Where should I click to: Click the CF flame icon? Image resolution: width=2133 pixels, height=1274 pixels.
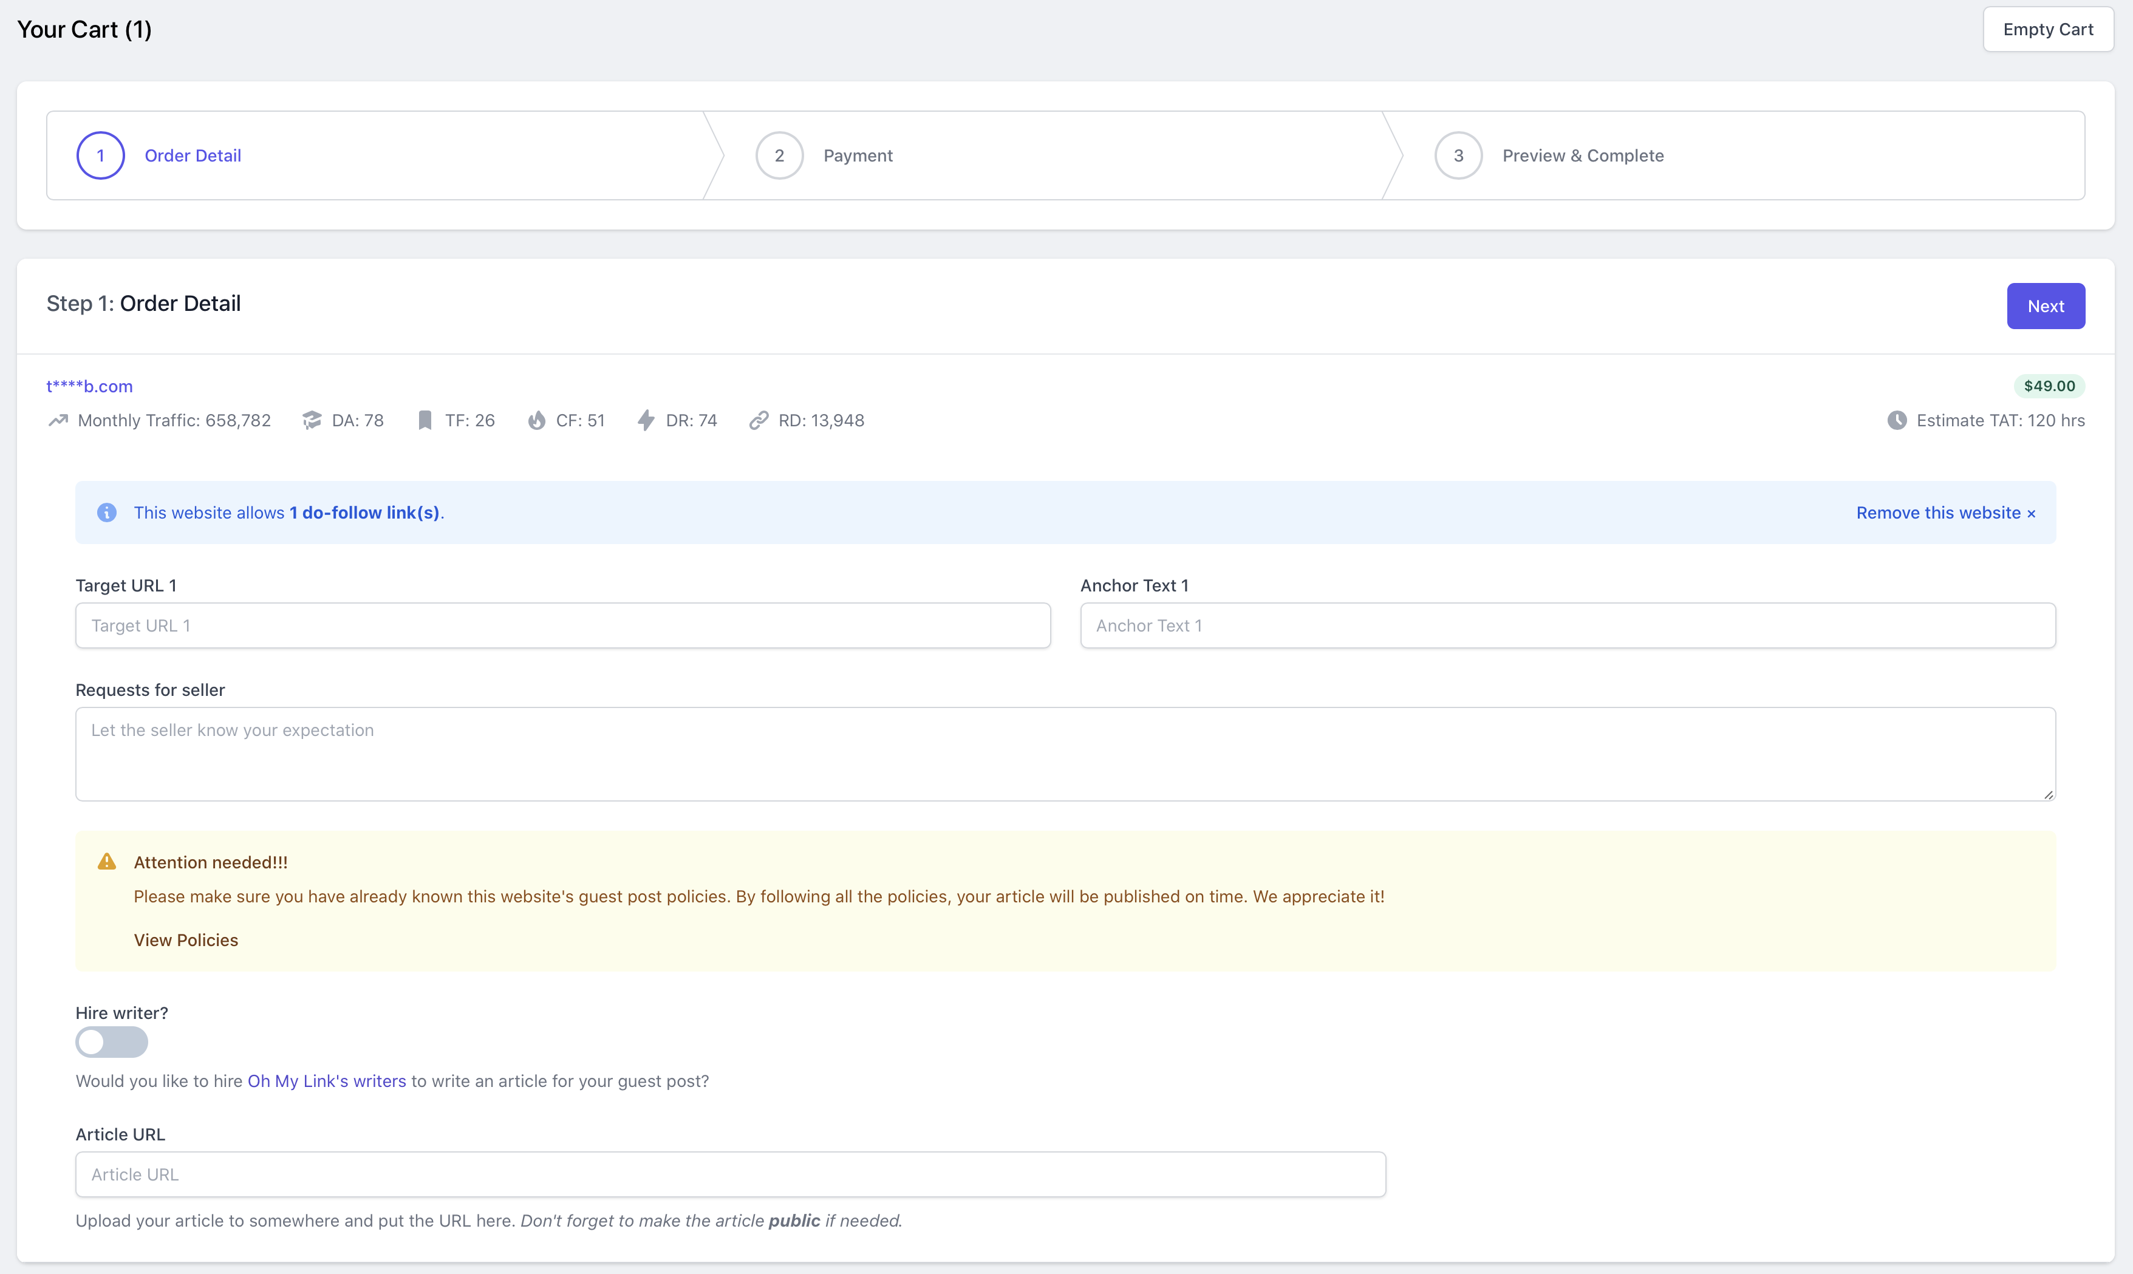pos(536,421)
